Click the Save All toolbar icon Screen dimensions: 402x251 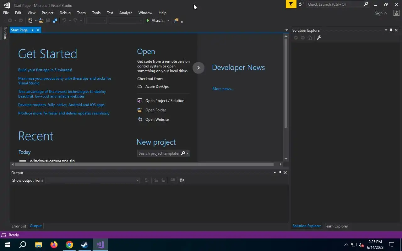(55, 20)
